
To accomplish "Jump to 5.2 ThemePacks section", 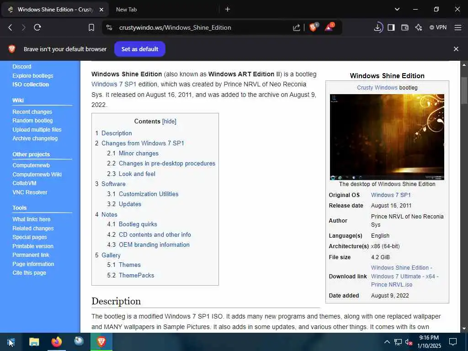I will tap(131, 275).
